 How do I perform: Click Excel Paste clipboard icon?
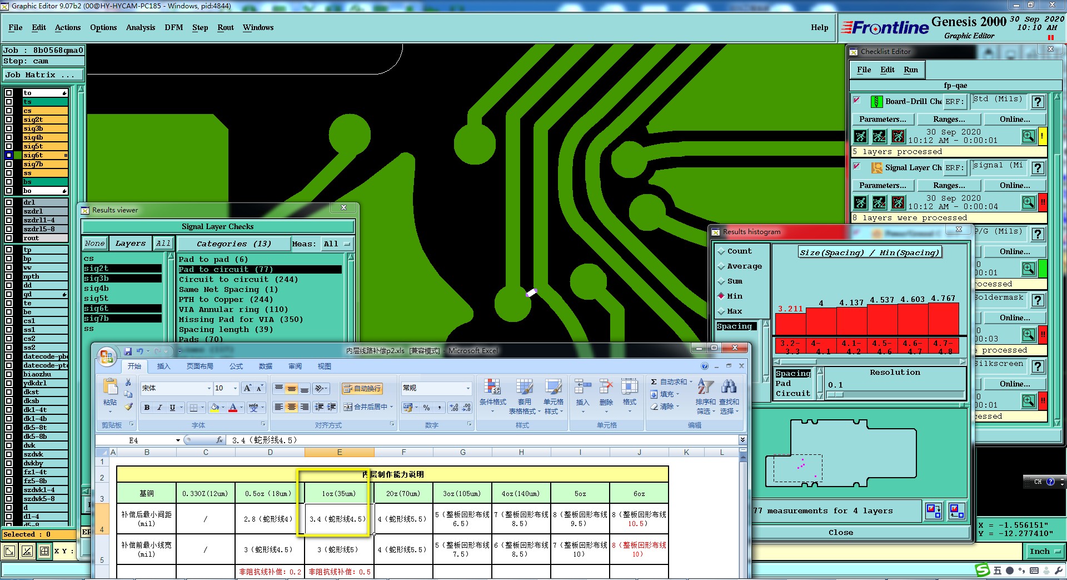point(111,386)
